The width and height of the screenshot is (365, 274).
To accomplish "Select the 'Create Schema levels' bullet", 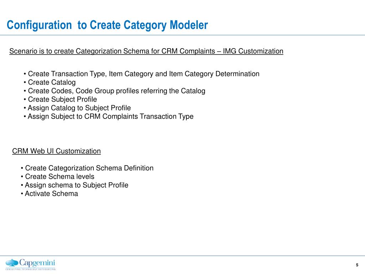I will pos(57,177).
